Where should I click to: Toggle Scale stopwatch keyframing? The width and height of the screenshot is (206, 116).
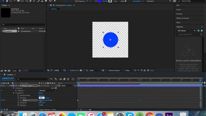pos(18,100)
